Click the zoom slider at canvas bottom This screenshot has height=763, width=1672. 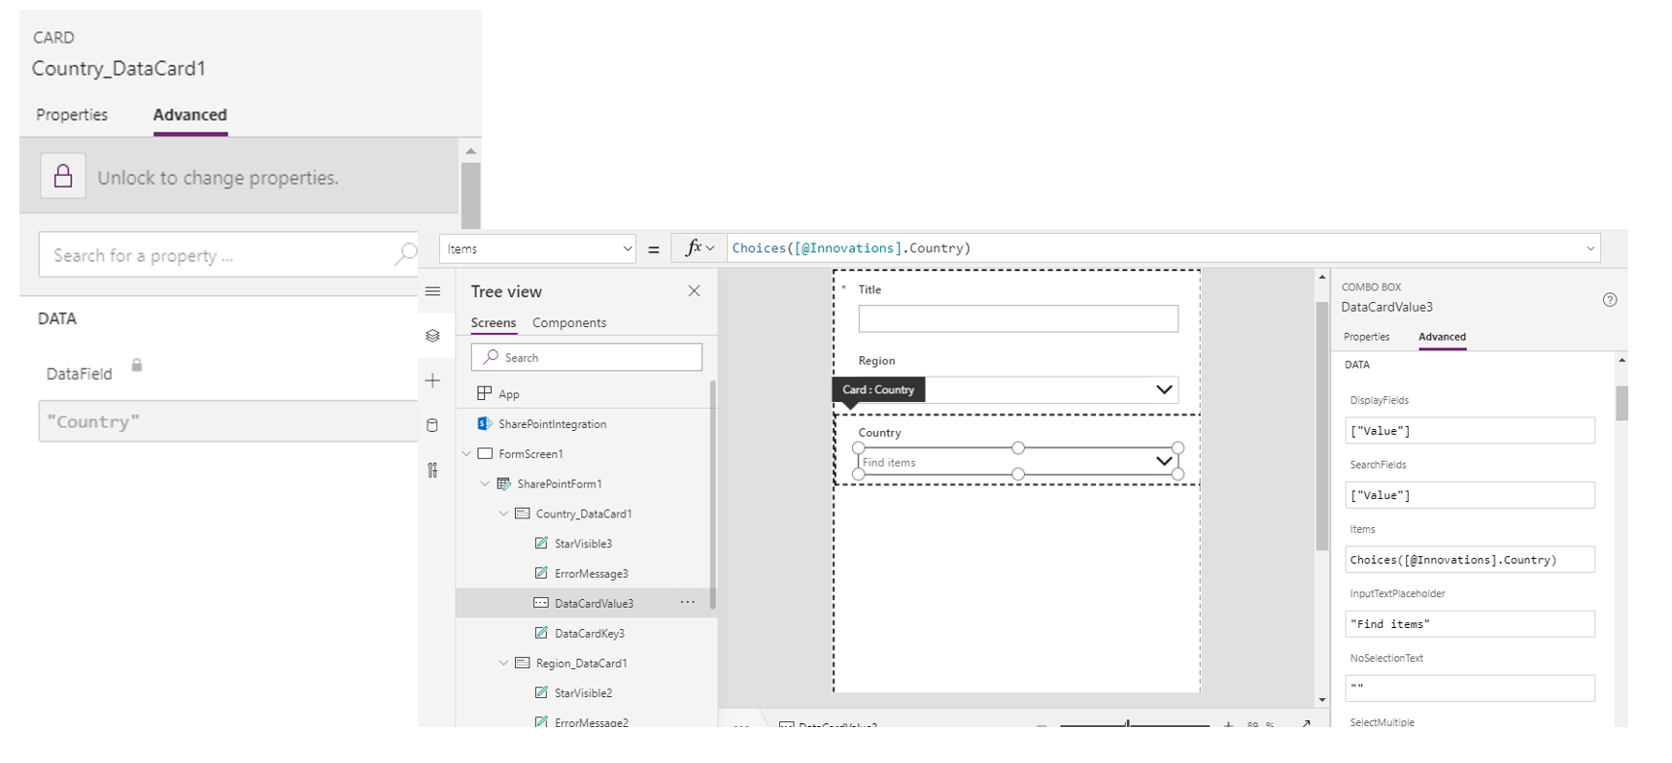(1133, 723)
